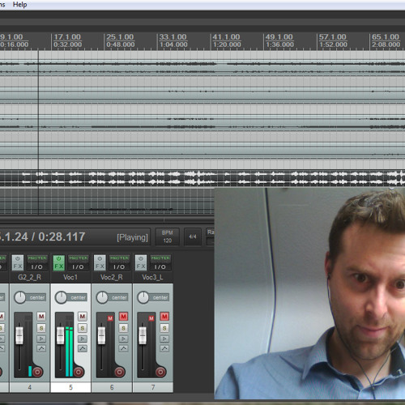Viewport: 405px width, 405px height.
Task: Open the I/O routing for Voc3_L
Action: click(x=160, y=266)
